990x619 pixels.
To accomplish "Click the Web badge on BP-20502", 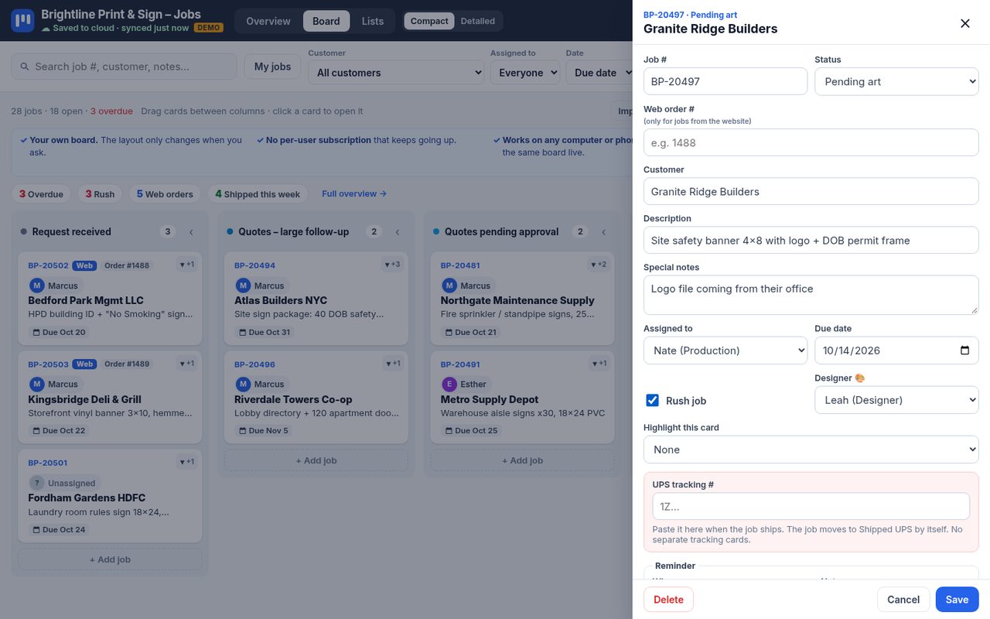I will [x=84, y=265].
